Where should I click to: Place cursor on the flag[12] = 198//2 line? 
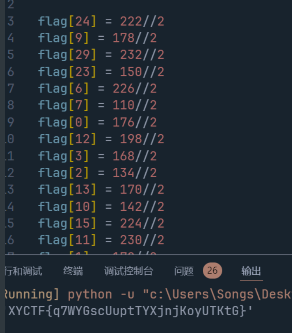click(101, 139)
